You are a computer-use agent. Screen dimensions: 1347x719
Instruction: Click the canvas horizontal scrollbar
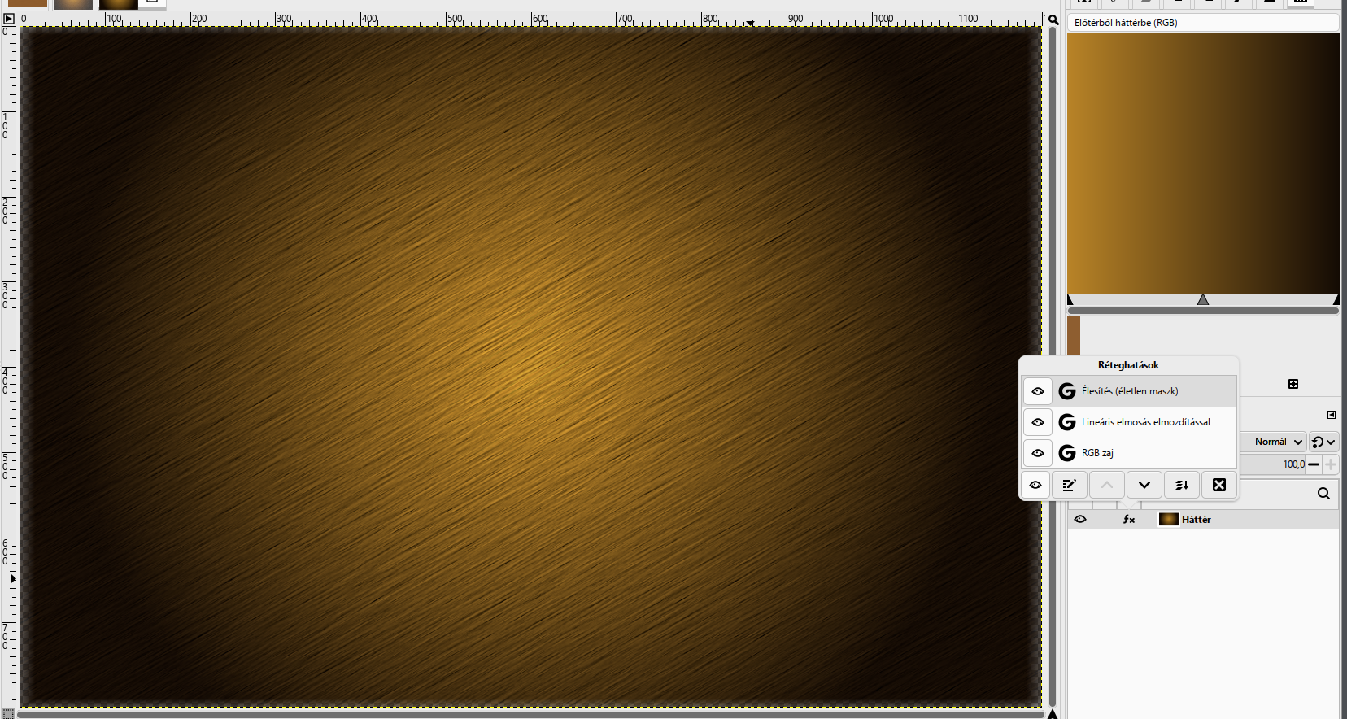coord(530,714)
